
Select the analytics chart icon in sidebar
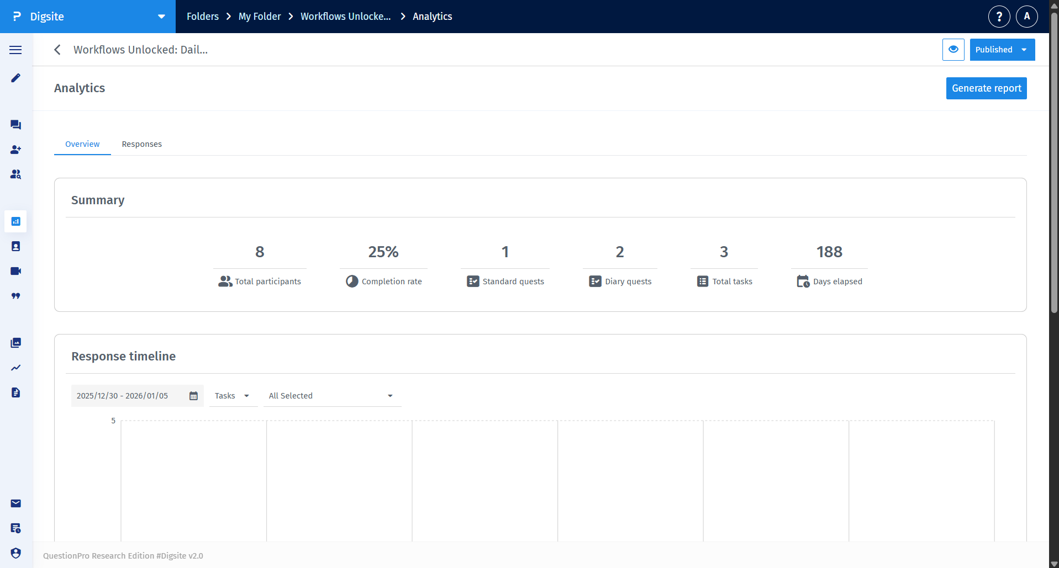click(x=15, y=221)
